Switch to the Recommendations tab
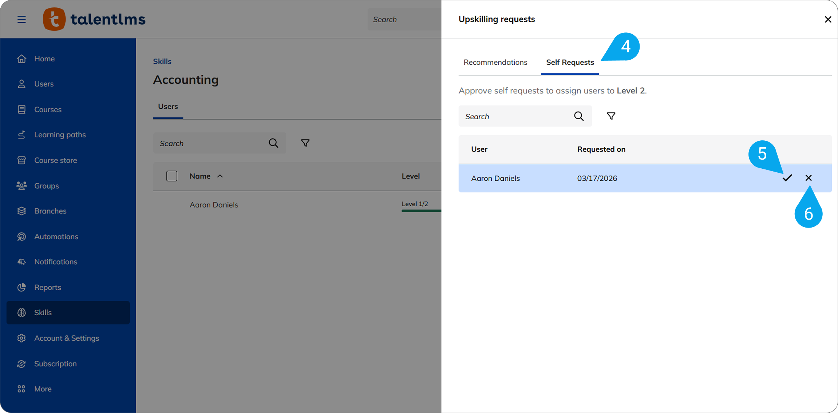This screenshot has height=413, width=838. point(495,62)
